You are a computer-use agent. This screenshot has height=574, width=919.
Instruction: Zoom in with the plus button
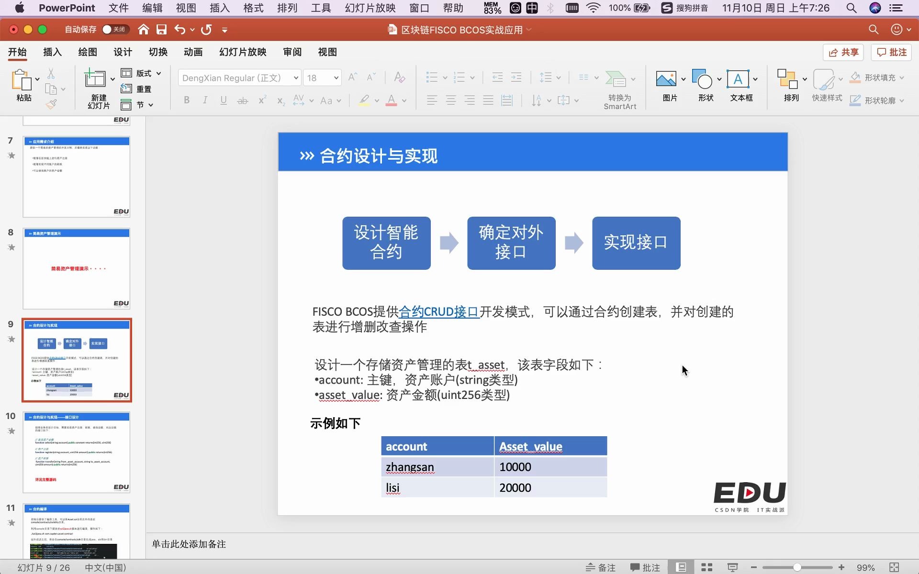pos(841,567)
